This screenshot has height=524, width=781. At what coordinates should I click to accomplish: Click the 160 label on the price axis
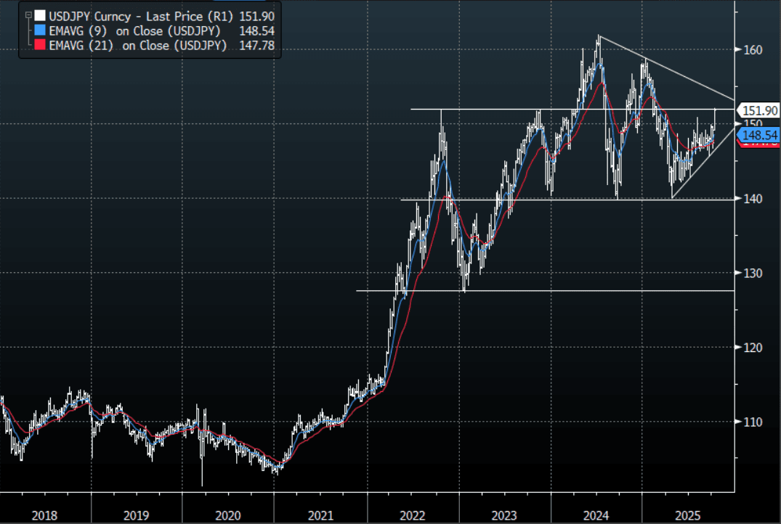(753, 50)
